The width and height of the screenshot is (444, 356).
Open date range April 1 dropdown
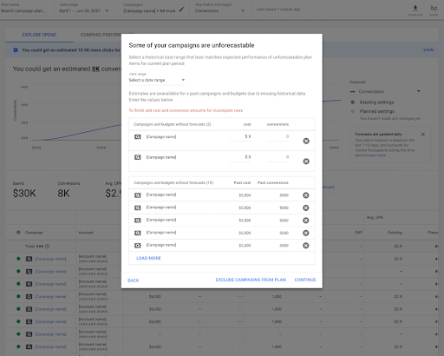point(84,10)
